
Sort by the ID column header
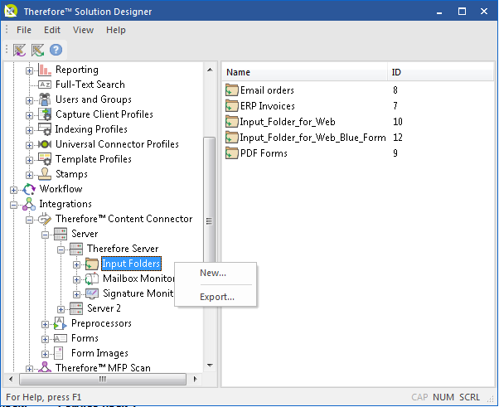tap(440, 72)
